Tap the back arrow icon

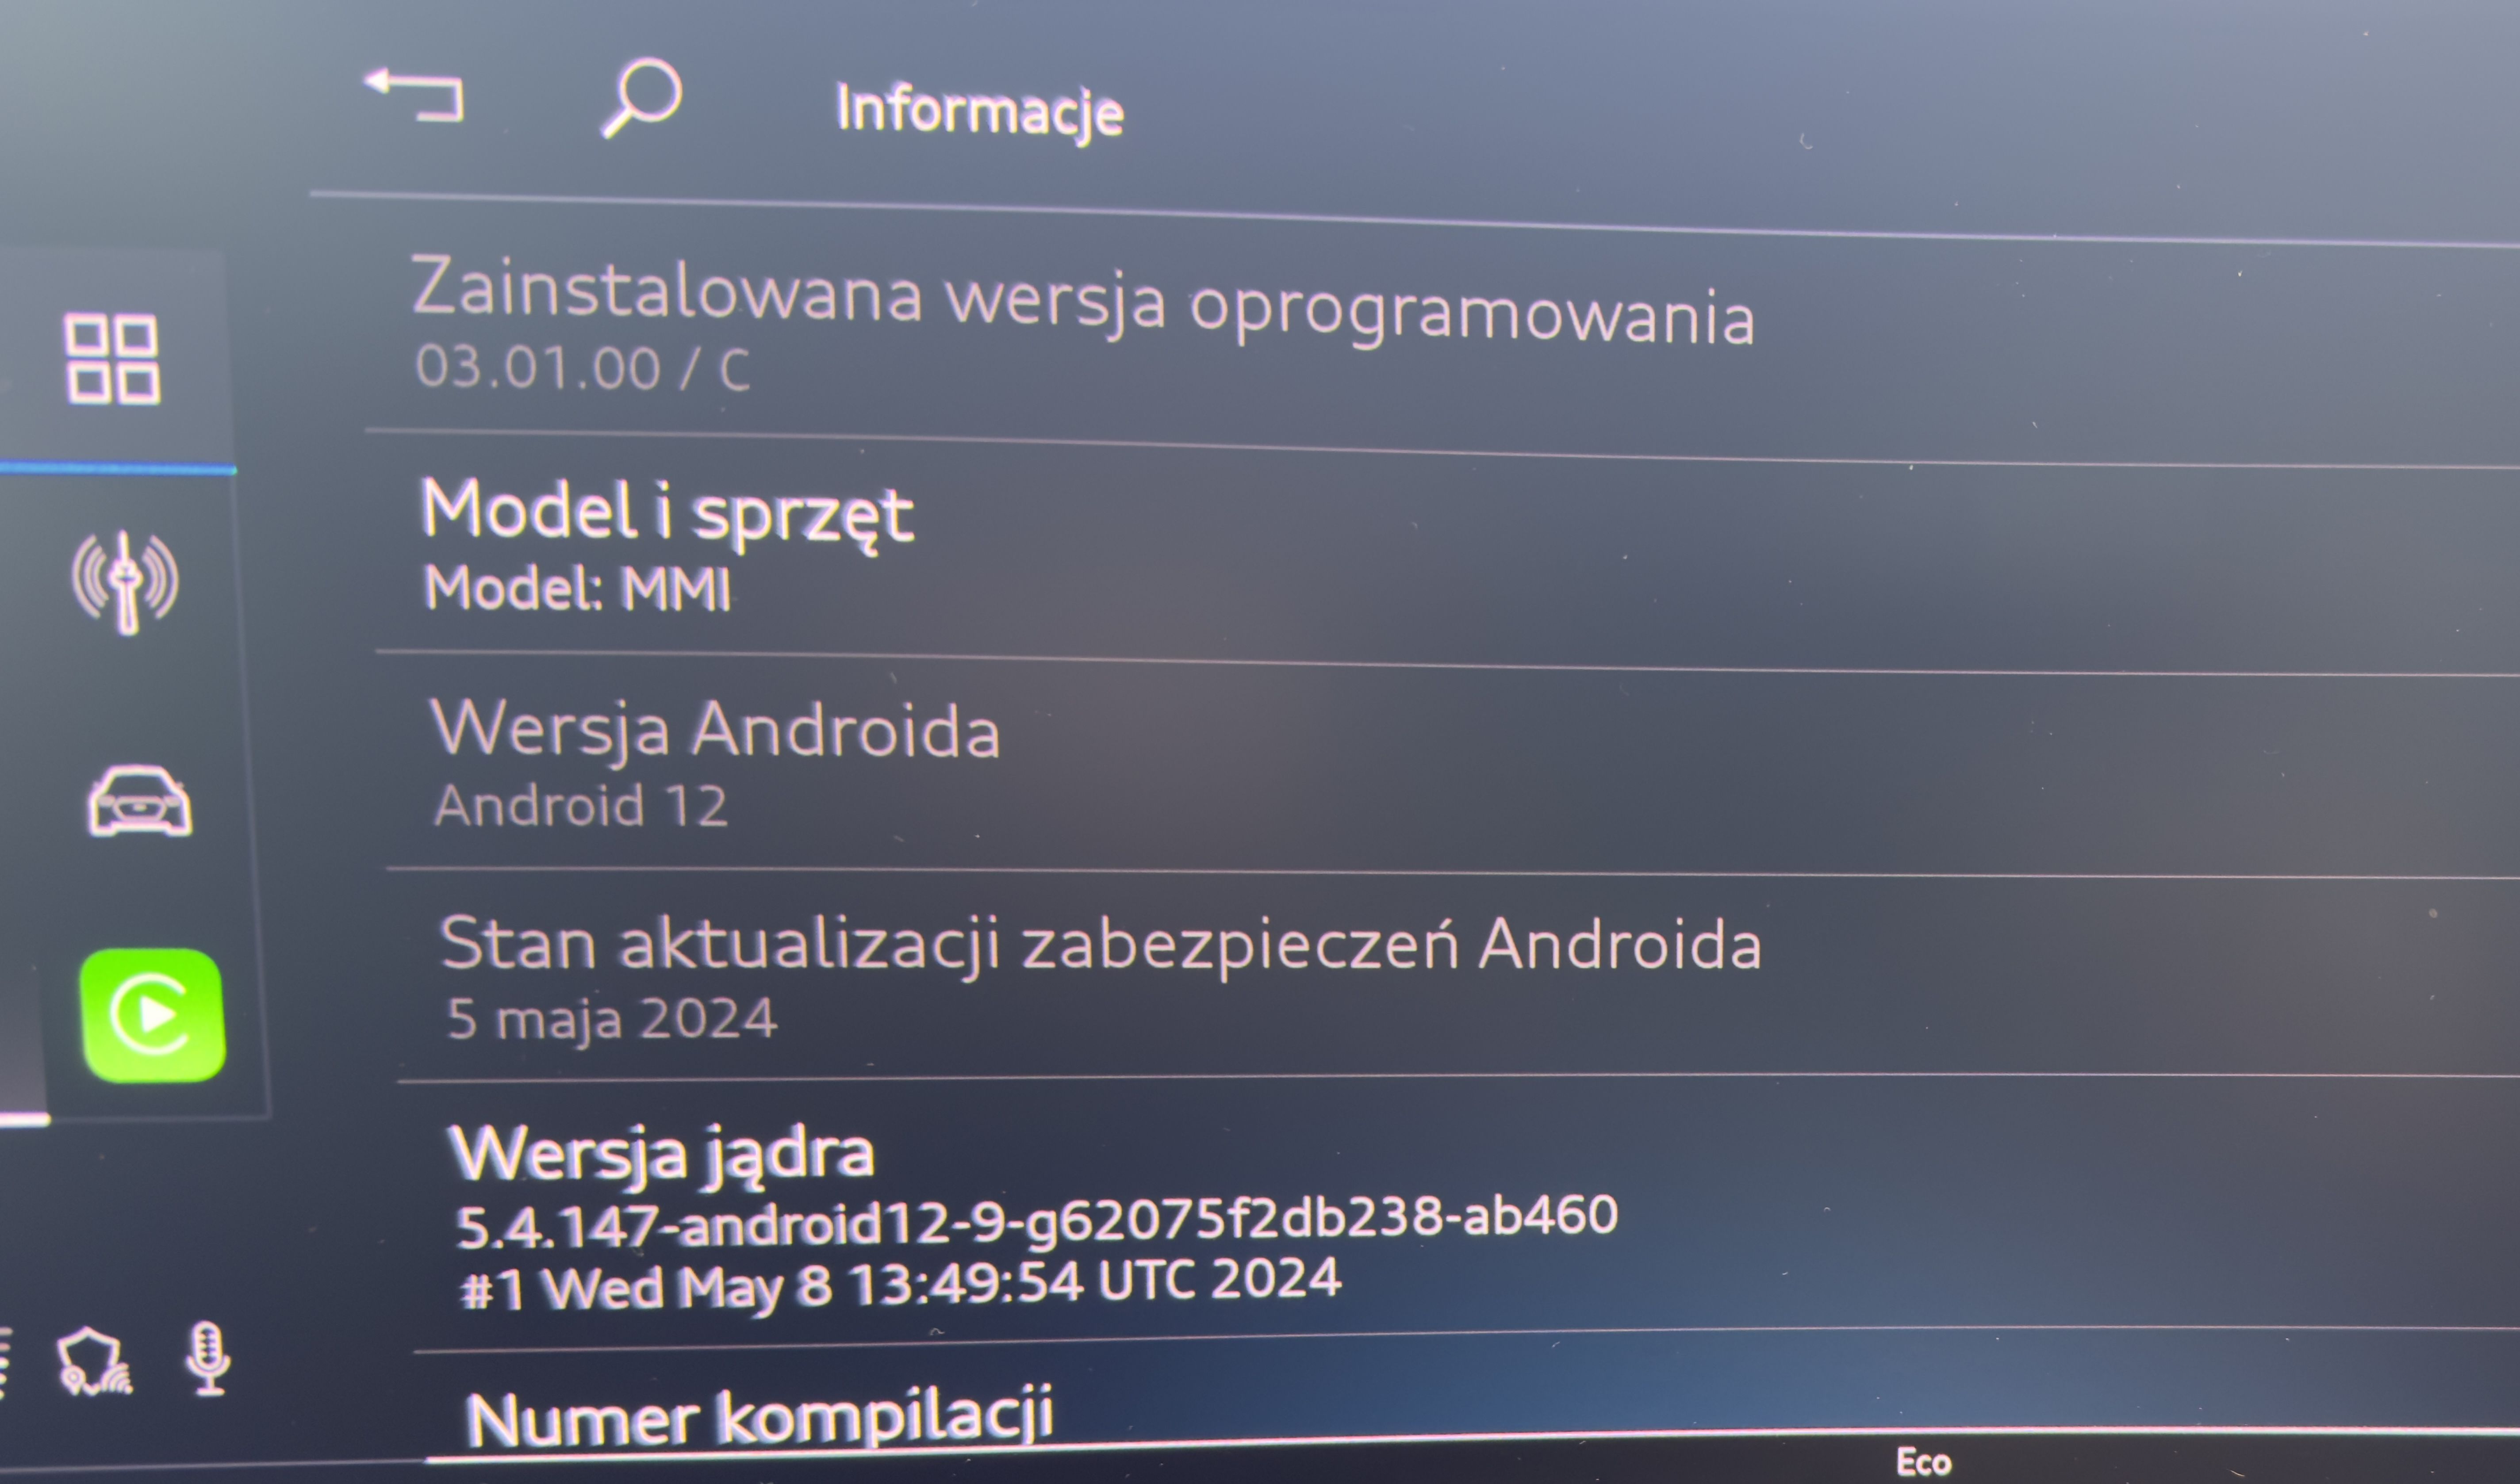tap(414, 95)
